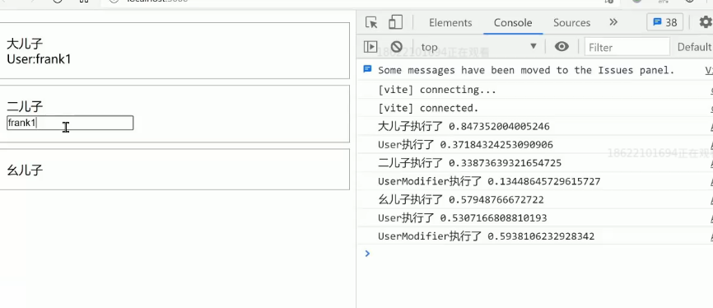Viewport: 713px width, 308px height.
Task: Switch to the Console tab
Action: tap(513, 23)
